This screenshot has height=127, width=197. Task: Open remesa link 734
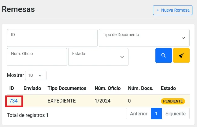pyautogui.click(x=13, y=101)
